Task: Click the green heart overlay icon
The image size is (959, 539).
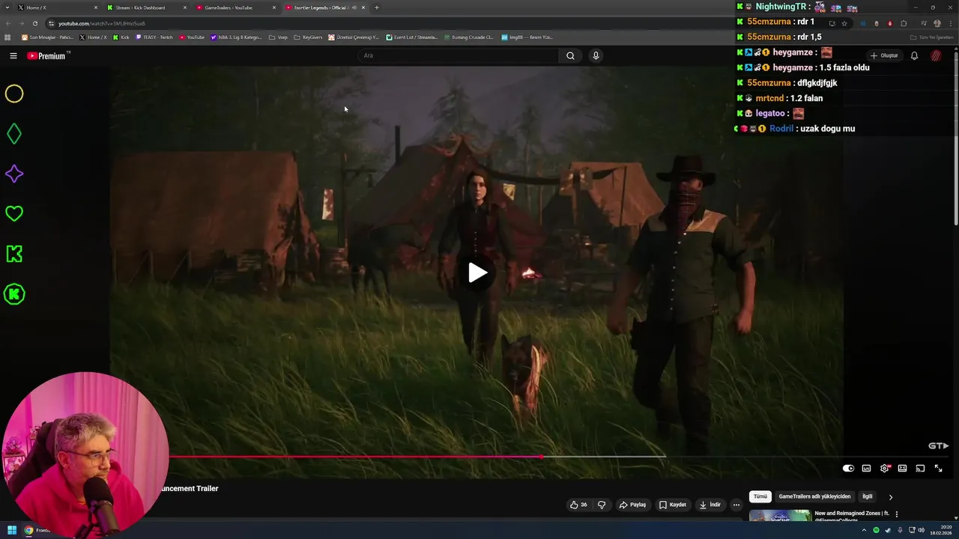Action: (14, 213)
